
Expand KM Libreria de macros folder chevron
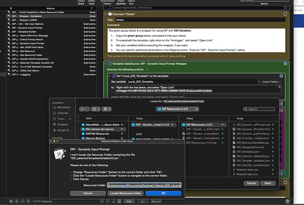click(125, 129)
